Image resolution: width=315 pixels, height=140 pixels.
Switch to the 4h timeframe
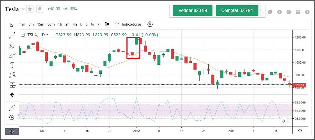pos(75,24)
